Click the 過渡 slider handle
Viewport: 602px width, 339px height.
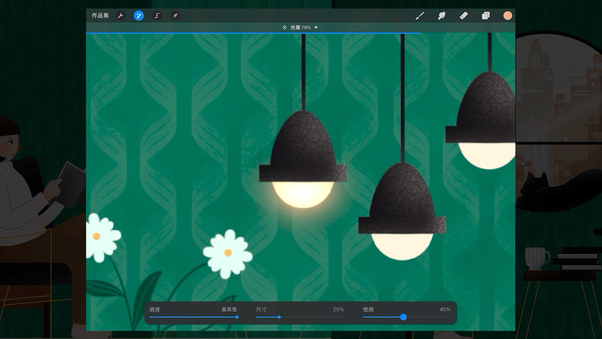(x=237, y=317)
